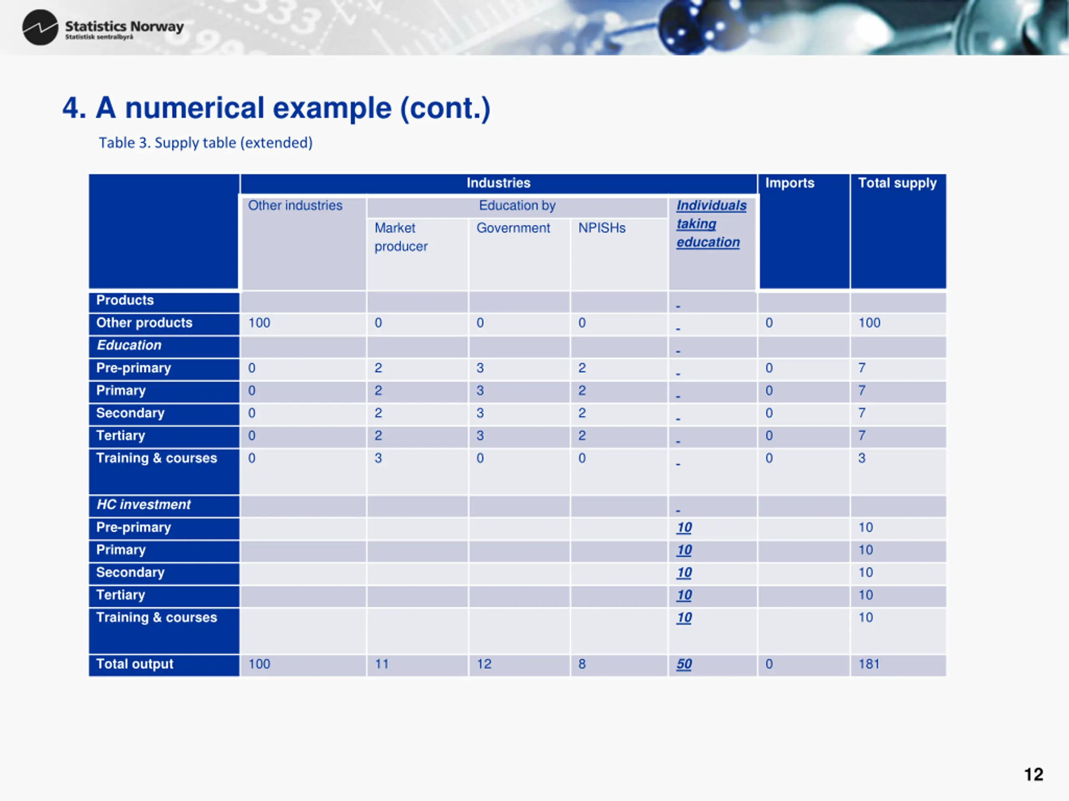Click the 'NPISHs' subheader cell
The height and width of the screenshot is (801, 1069).
tap(619, 254)
